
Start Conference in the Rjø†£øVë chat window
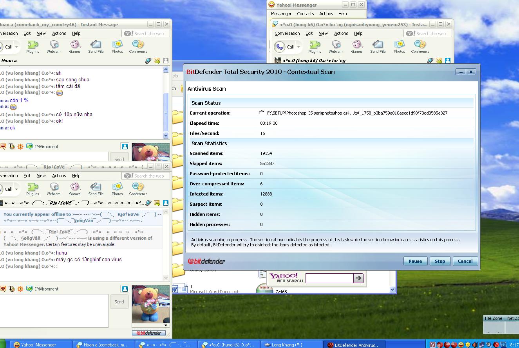tap(138, 189)
